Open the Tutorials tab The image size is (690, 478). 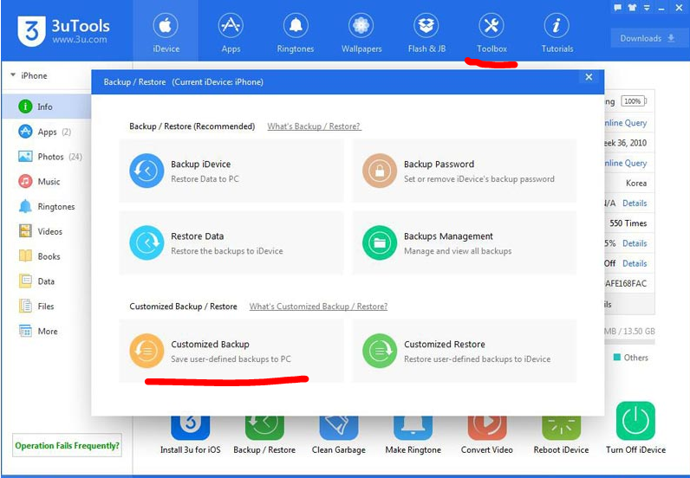pos(557,32)
